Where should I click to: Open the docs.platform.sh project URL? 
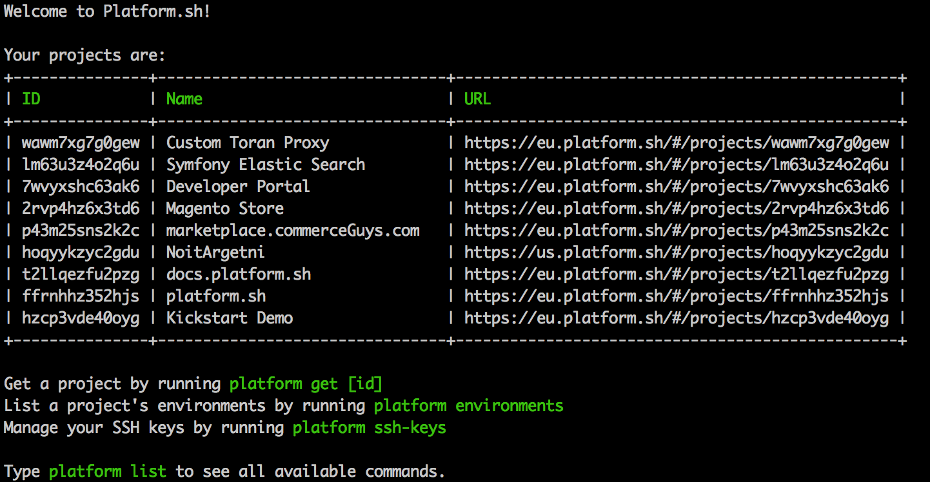(676, 275)
